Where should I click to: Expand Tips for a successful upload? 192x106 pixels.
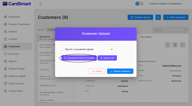coord(89,49)
